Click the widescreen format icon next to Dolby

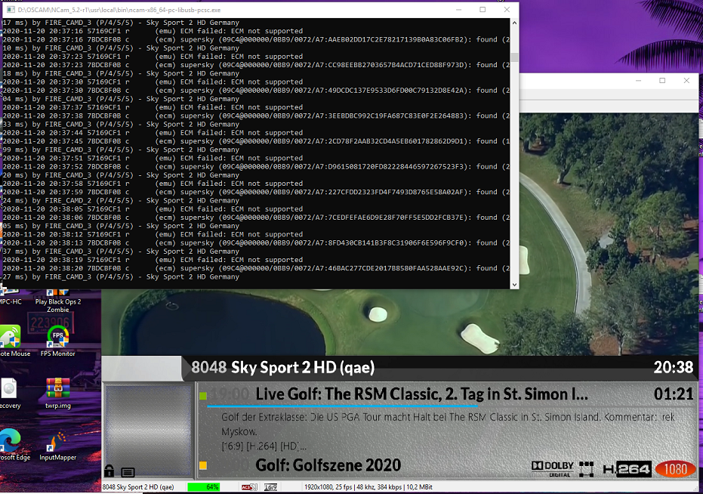coord(587,469)
